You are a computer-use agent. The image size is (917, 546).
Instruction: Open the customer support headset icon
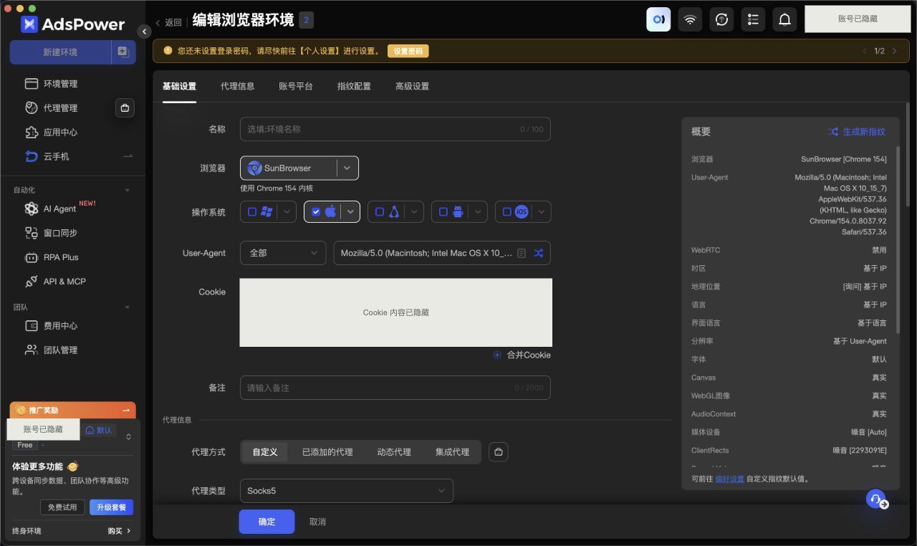(876, 499)
